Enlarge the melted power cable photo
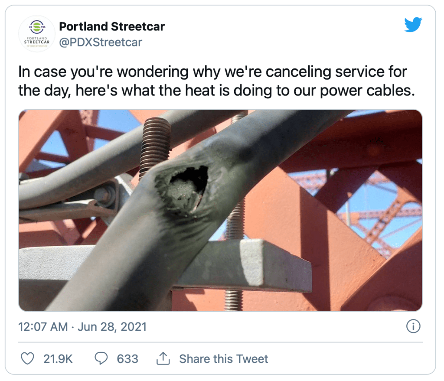 (x=220, y=210)
